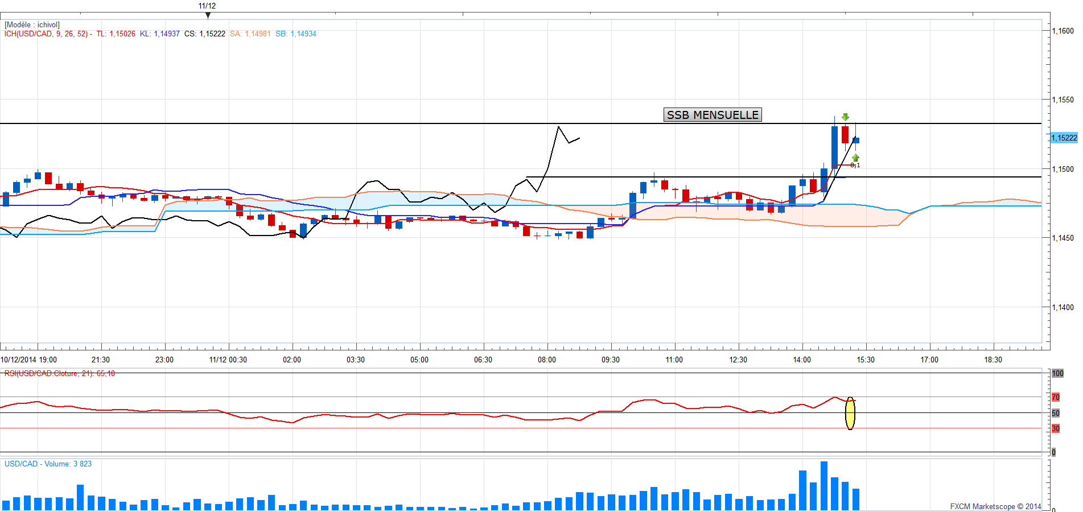Click the RSI 50 midline level label
The width and height of the screenshot is (1083, 512).
pos(1056,413)
